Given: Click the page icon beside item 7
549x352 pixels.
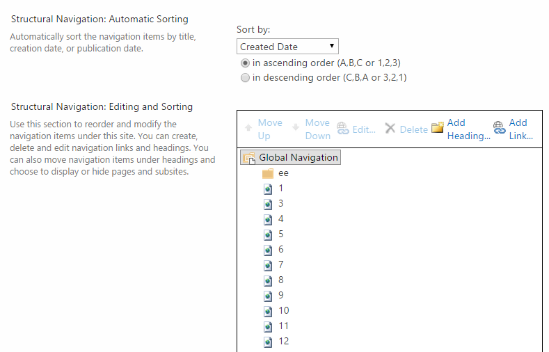Looking at the screenshot, I should click(x=268, y=265).
